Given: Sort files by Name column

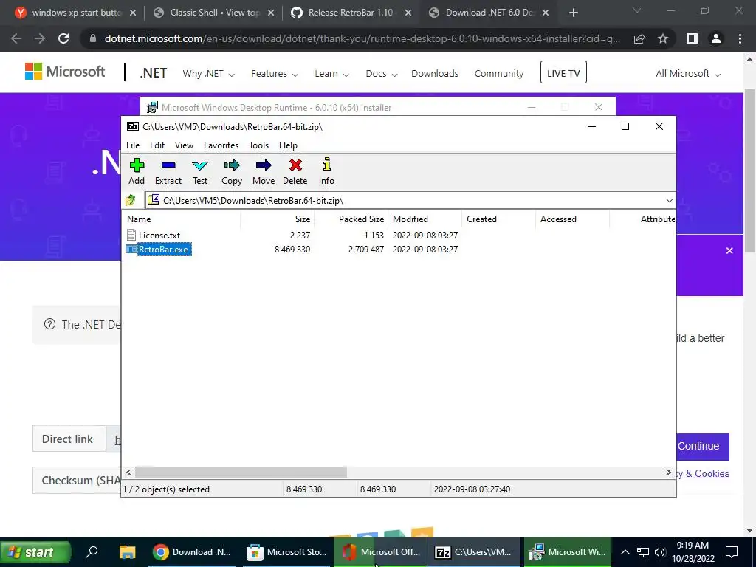Looking at the screenshot, I should [182, 219].
